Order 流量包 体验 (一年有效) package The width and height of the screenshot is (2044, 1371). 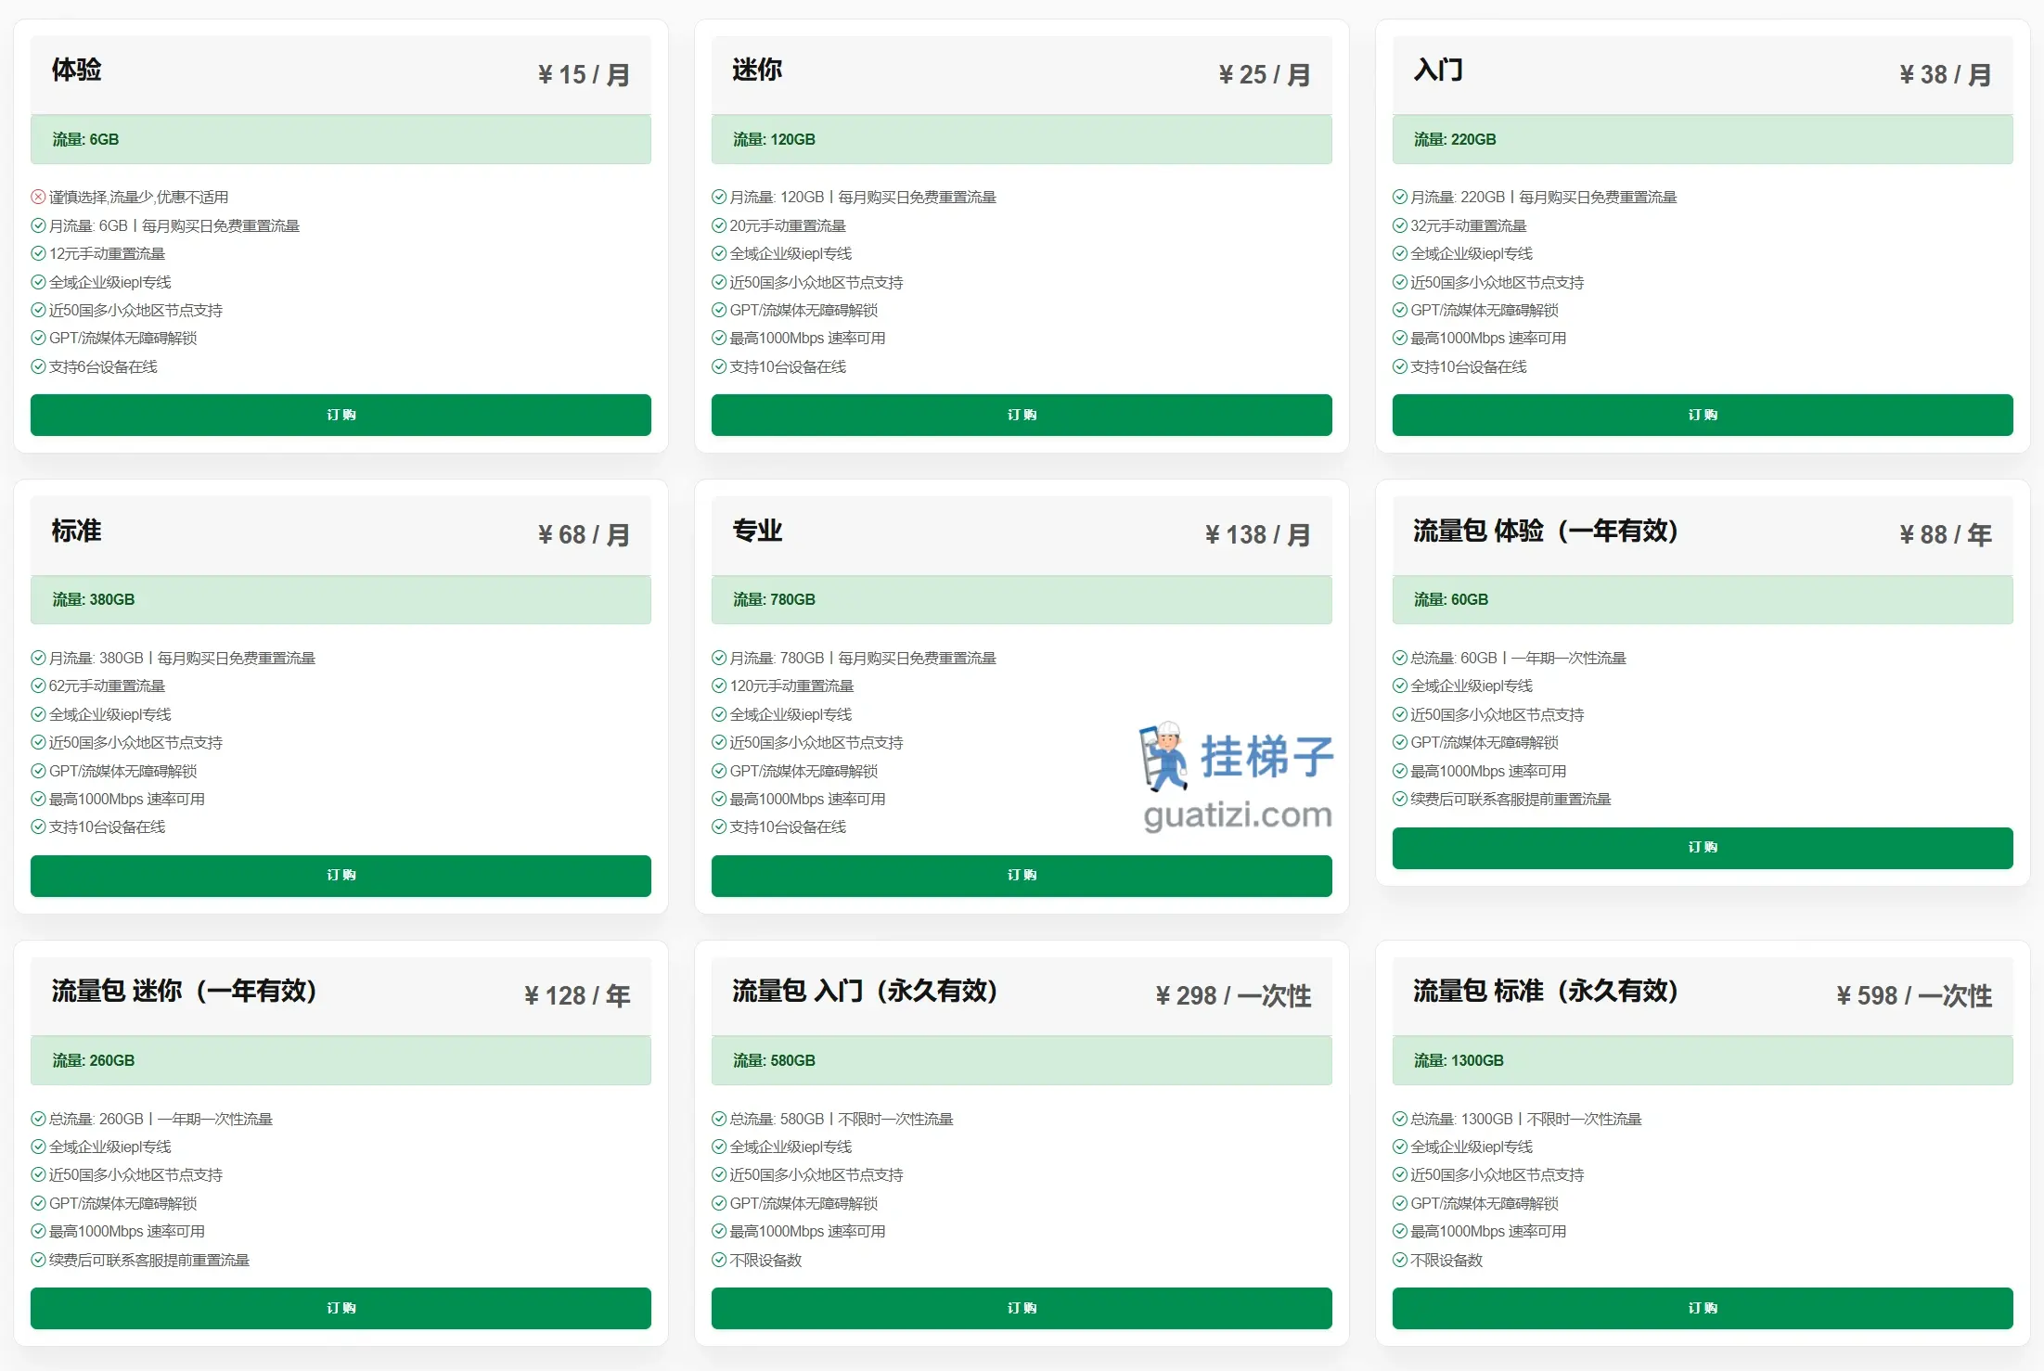(1702, 847)
